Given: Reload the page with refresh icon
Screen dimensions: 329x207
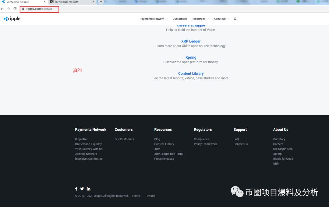Looking at the screenshot, I should pyautogui.click(x=15, y=9).
